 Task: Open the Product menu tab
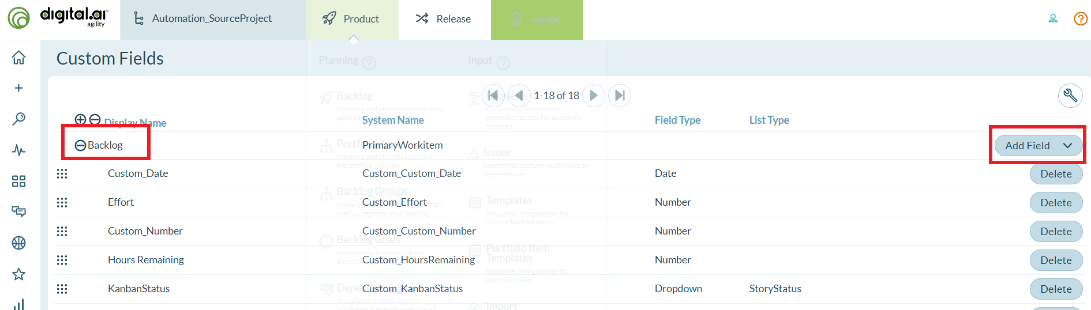[x=352, y=19]
